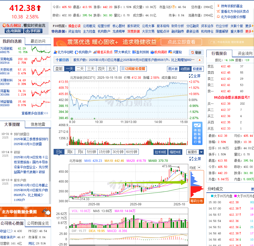
Task: Collapse 个股日历 with the orange arrow
Action: 200,60
